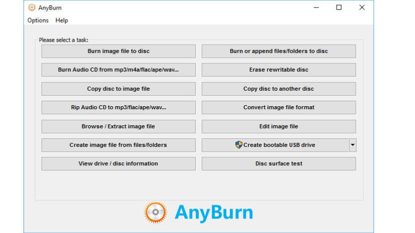Viewport: 415px width, 233px height.
Task: Run the Disc surface test
Action: click(x=279, y=163)
